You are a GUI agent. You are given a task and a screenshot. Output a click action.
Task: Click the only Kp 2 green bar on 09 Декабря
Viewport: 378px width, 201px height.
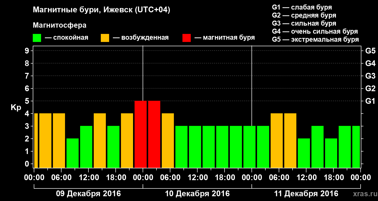73,153
